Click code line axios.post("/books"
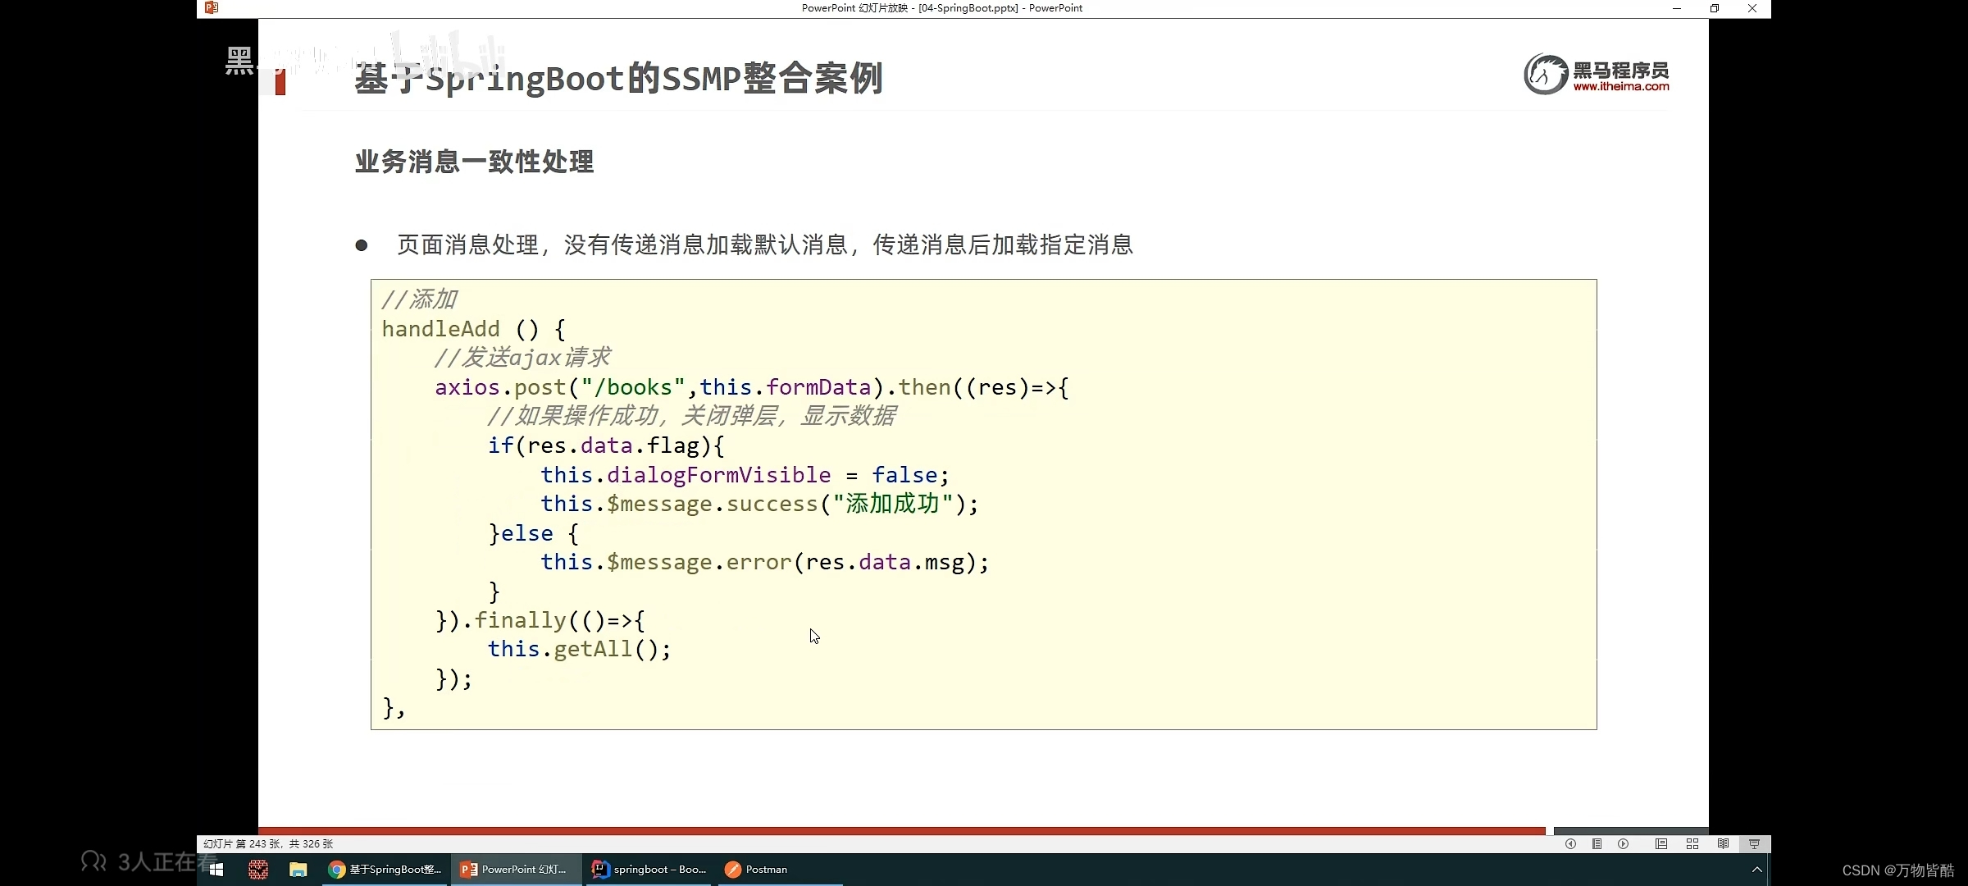The height and width of the screenshot is (886, 1968). (x=752, y=387)
